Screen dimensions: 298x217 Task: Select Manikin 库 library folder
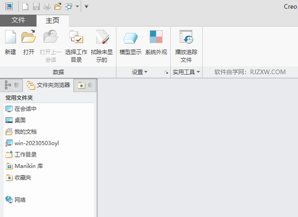[24, 166]
